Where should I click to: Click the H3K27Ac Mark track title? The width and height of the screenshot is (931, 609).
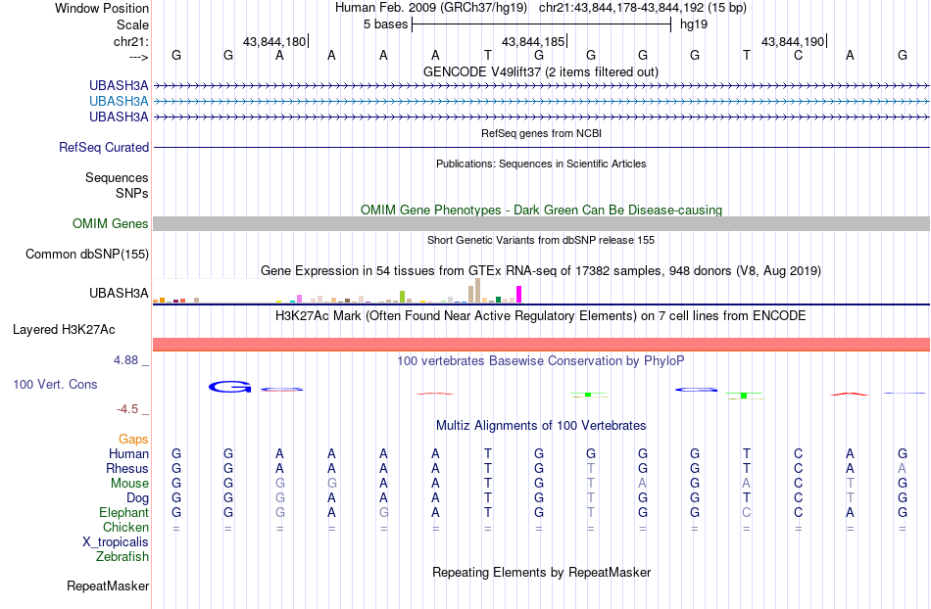(541, 315)
